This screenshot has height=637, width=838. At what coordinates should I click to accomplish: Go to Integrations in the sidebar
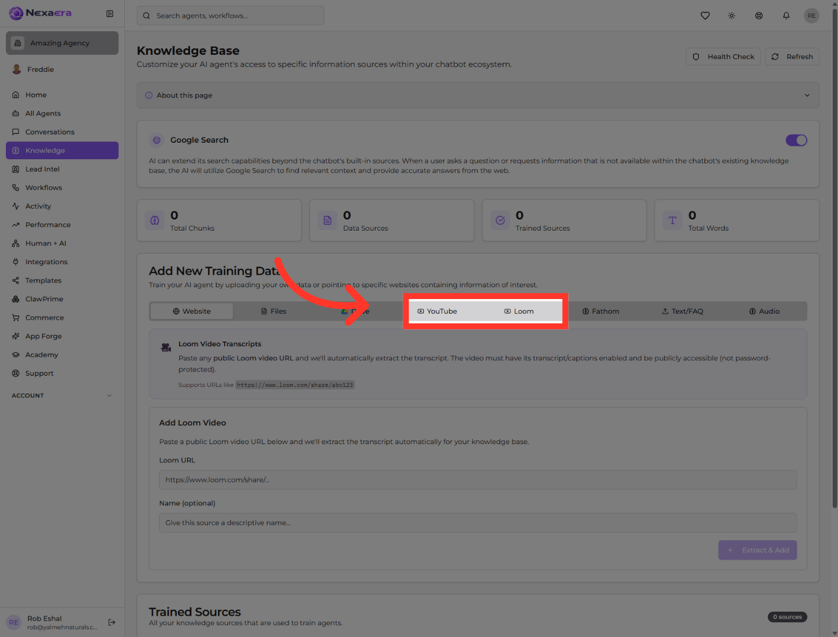pos(62,262)
